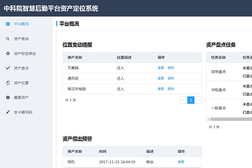Click the 资产盘点 checkmark icon

8,68
